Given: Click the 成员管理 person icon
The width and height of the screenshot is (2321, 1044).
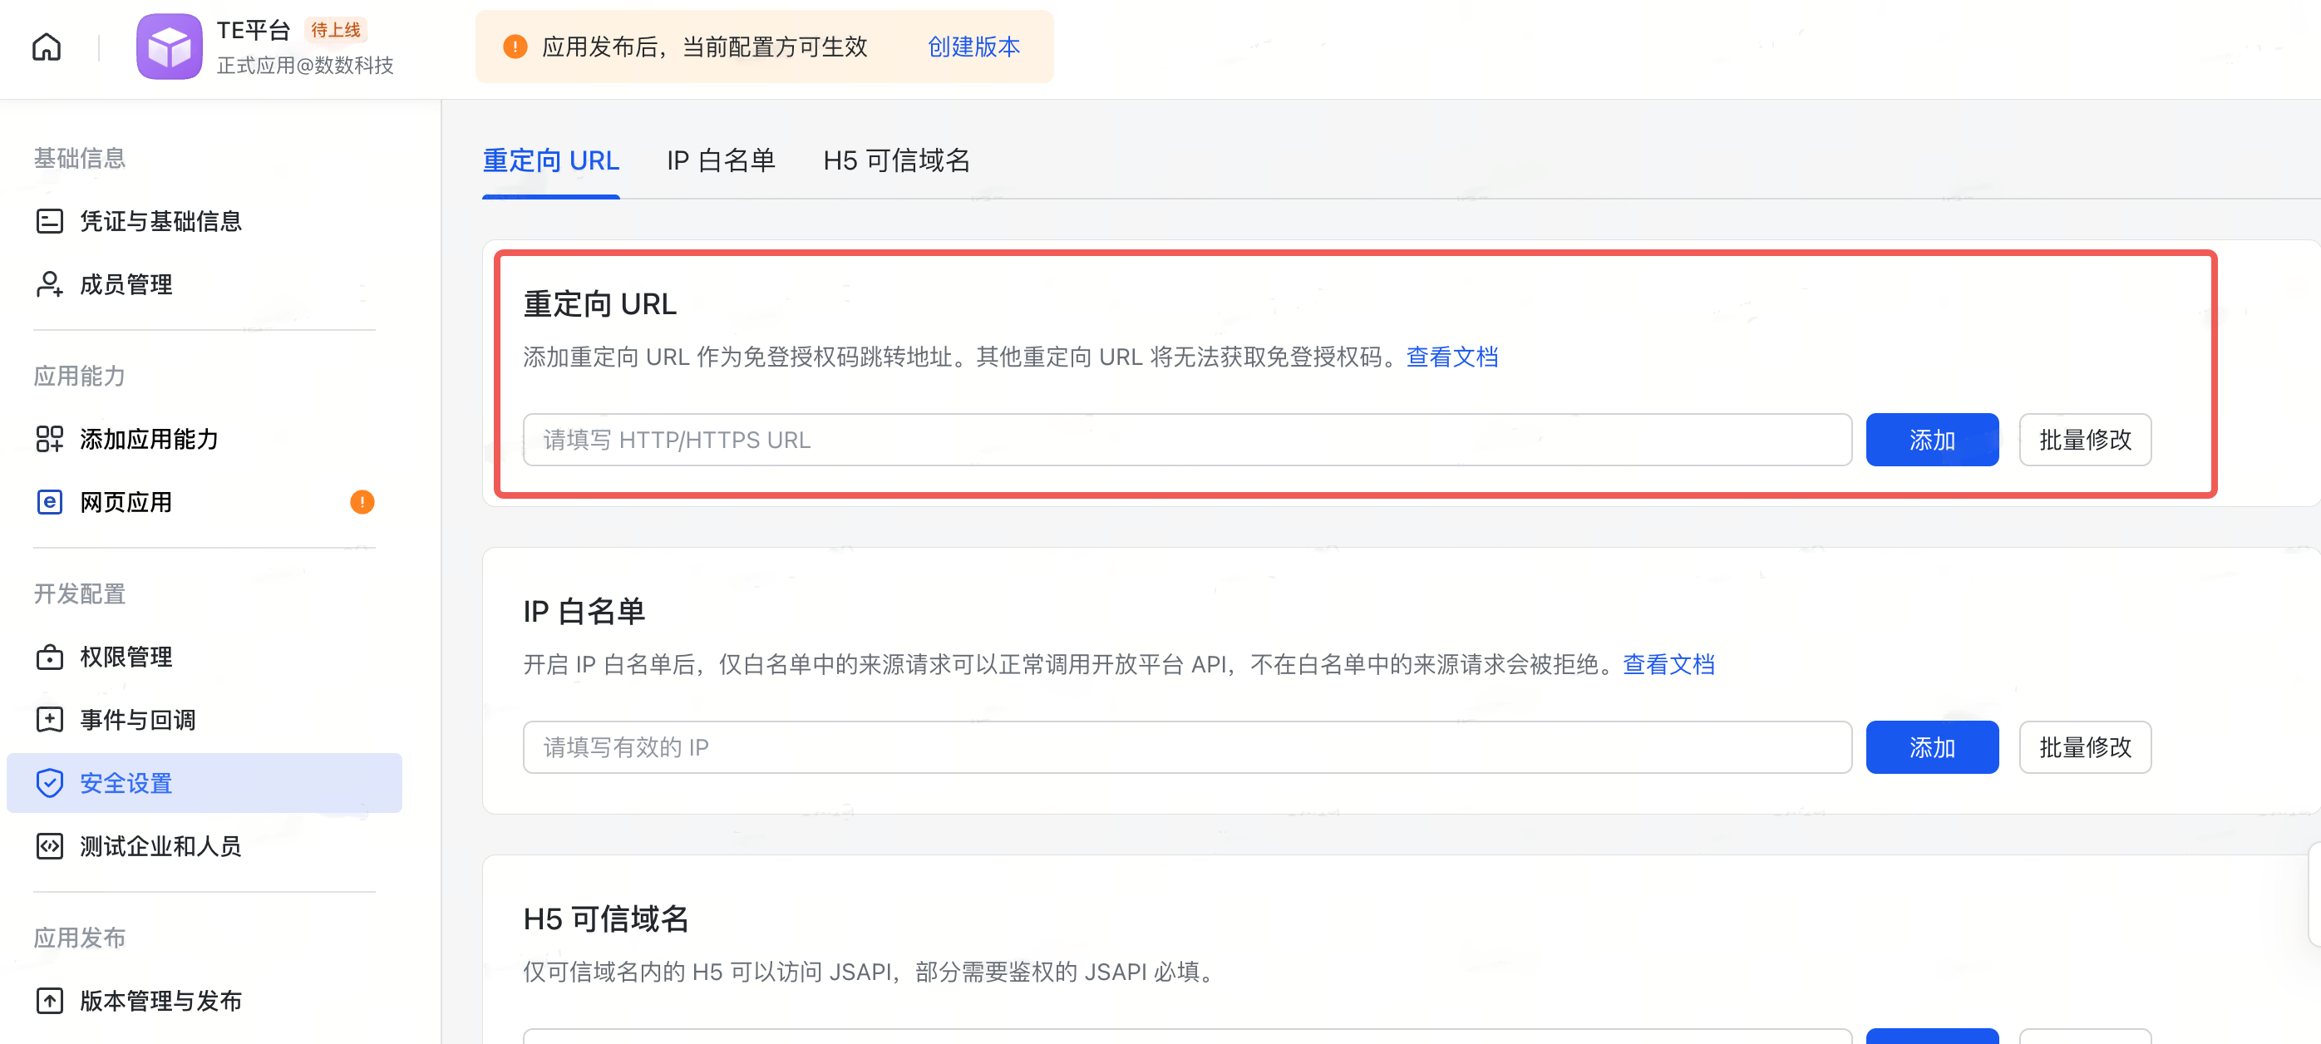Looking at the screenshot, I should (x=50, y=284).
